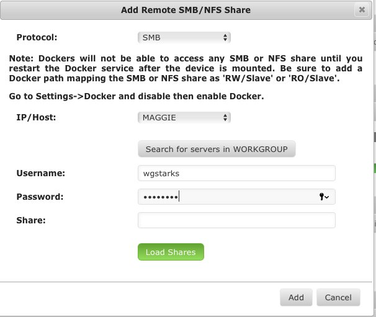Focus the Username field containing wgstarks

(236, 173)
